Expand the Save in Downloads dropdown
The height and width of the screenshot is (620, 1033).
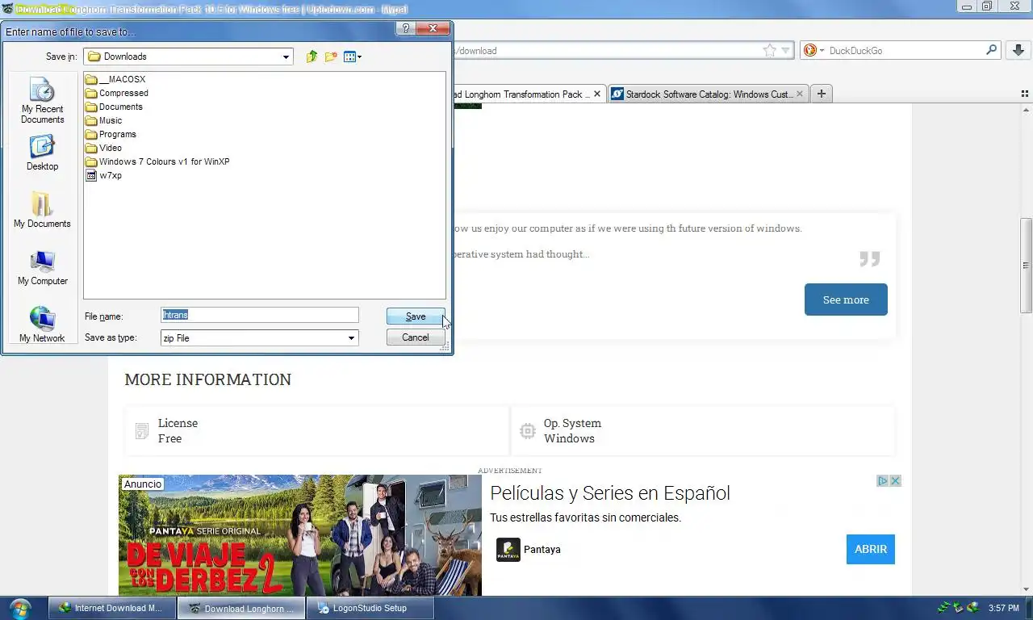[x=286, y=57]
